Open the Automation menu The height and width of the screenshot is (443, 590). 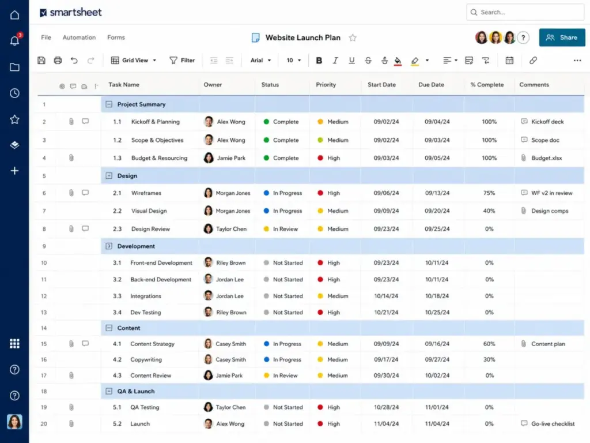[79, 37]
